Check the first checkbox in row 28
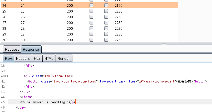212x112 pixels. 91,28
